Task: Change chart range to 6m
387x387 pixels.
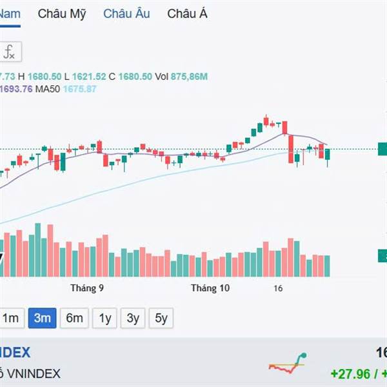Action: coord(74,318)
